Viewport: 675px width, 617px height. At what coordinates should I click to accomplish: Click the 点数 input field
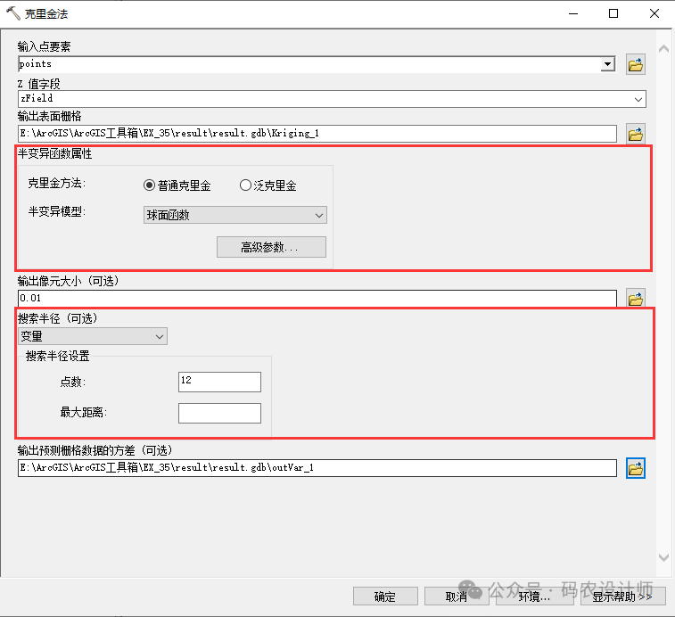point(219,382)
